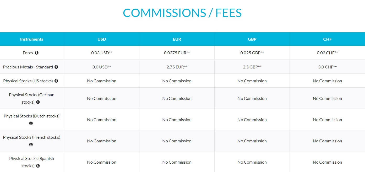Select the 0.03 USD Forex fee cell
Screen dimensions: 365x172
(x=102, y=53)
